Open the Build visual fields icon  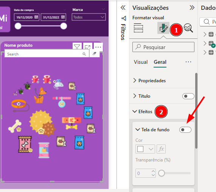pyautogui.click(x=138, y=28)
